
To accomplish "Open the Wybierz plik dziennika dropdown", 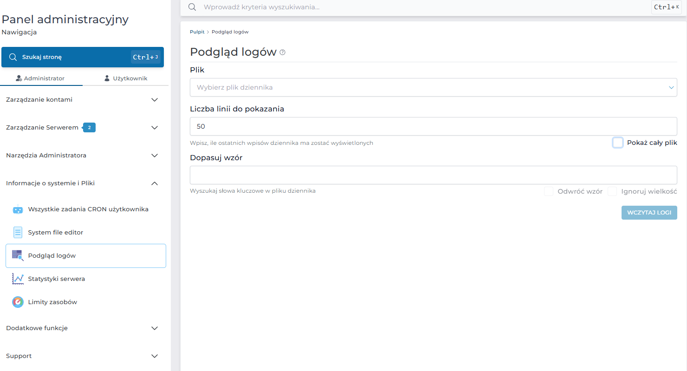I will coord(433,87).
